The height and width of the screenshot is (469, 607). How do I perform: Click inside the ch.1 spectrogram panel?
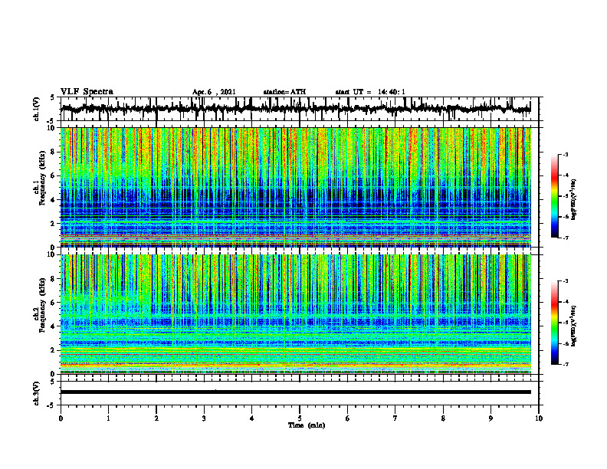pos(295,187)
